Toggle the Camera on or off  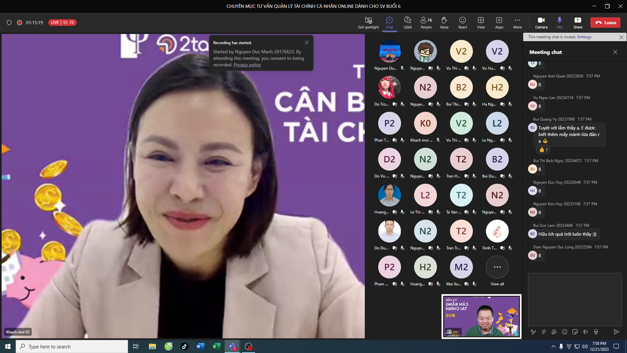541,23
